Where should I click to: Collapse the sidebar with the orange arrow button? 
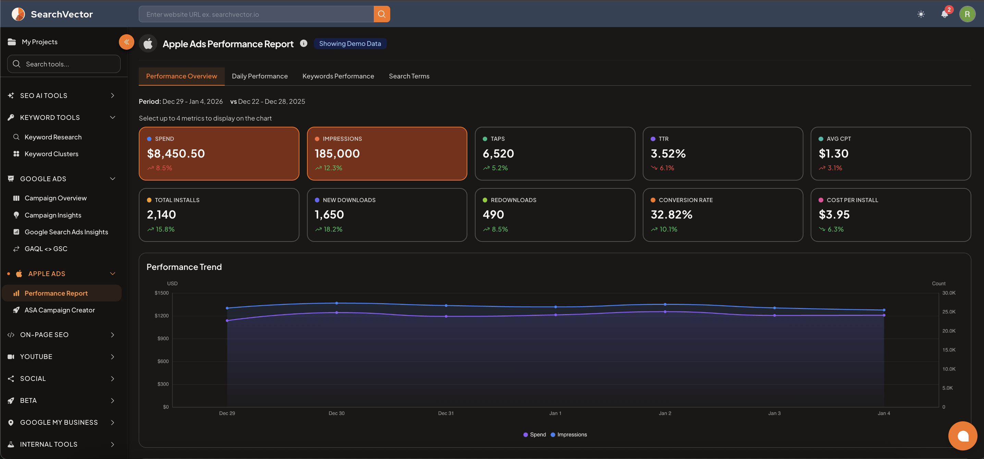coord(126,42)
